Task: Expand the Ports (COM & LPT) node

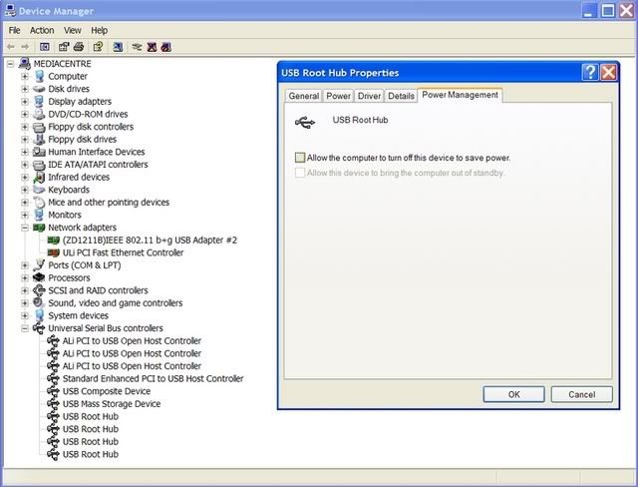Action: pyautogui.click(x=24, y=265)
